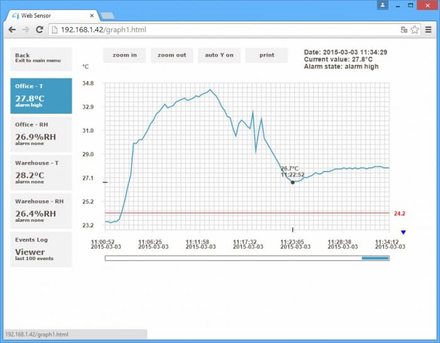The height and width of the screenshot is (343, 440).
Task: Select the Office - RH sensor panel
Action: (x=41, y=134)
